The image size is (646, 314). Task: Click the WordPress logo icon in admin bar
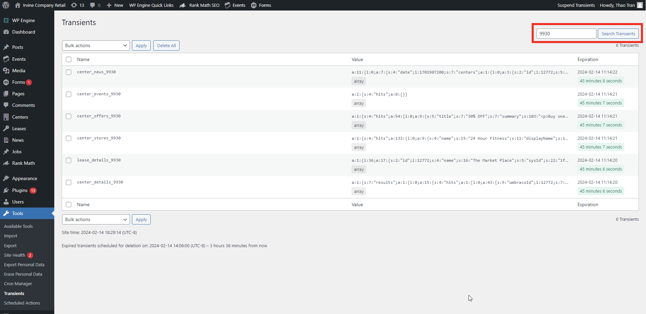point(6,5)
